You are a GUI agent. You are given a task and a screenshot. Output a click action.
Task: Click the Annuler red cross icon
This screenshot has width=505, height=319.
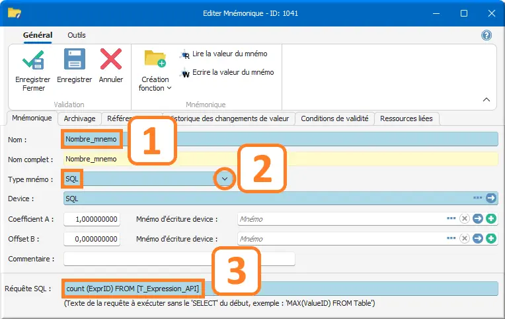pyautogui.click(x=111, y=59)
